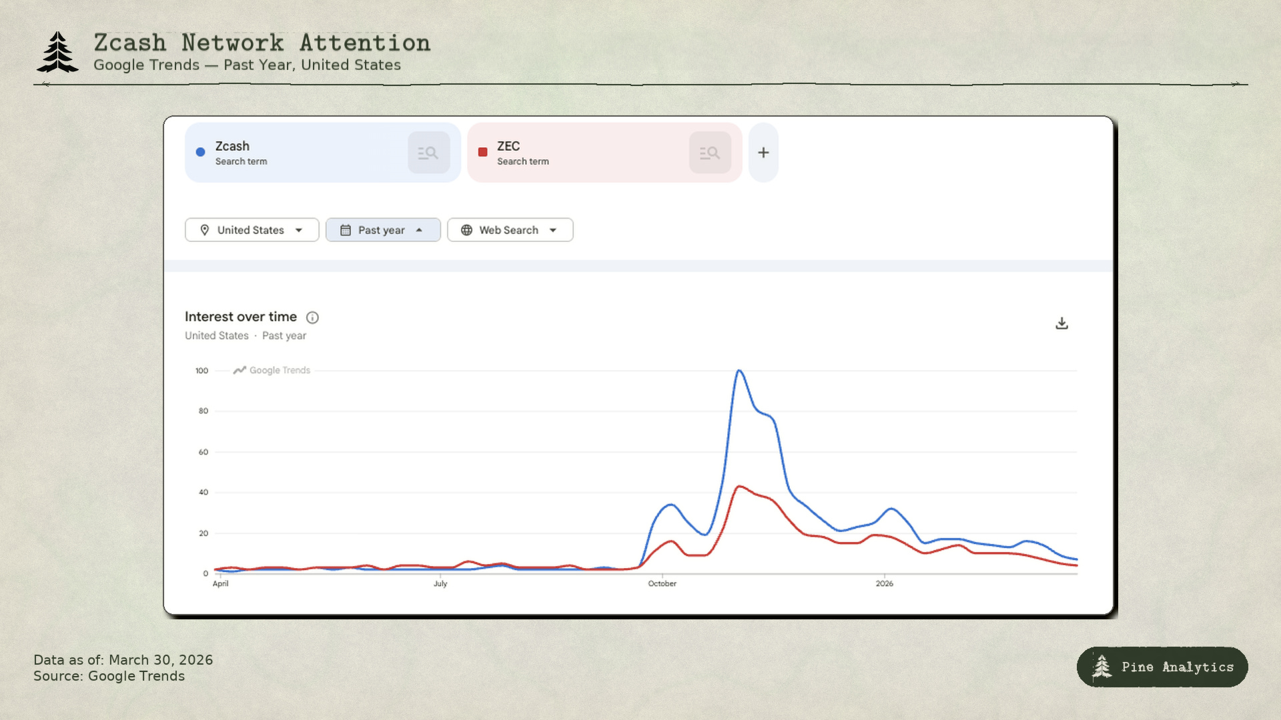Click the Google Trends watermark in chart
Viewport: 1281px width, 720px height.
(272, 371)
